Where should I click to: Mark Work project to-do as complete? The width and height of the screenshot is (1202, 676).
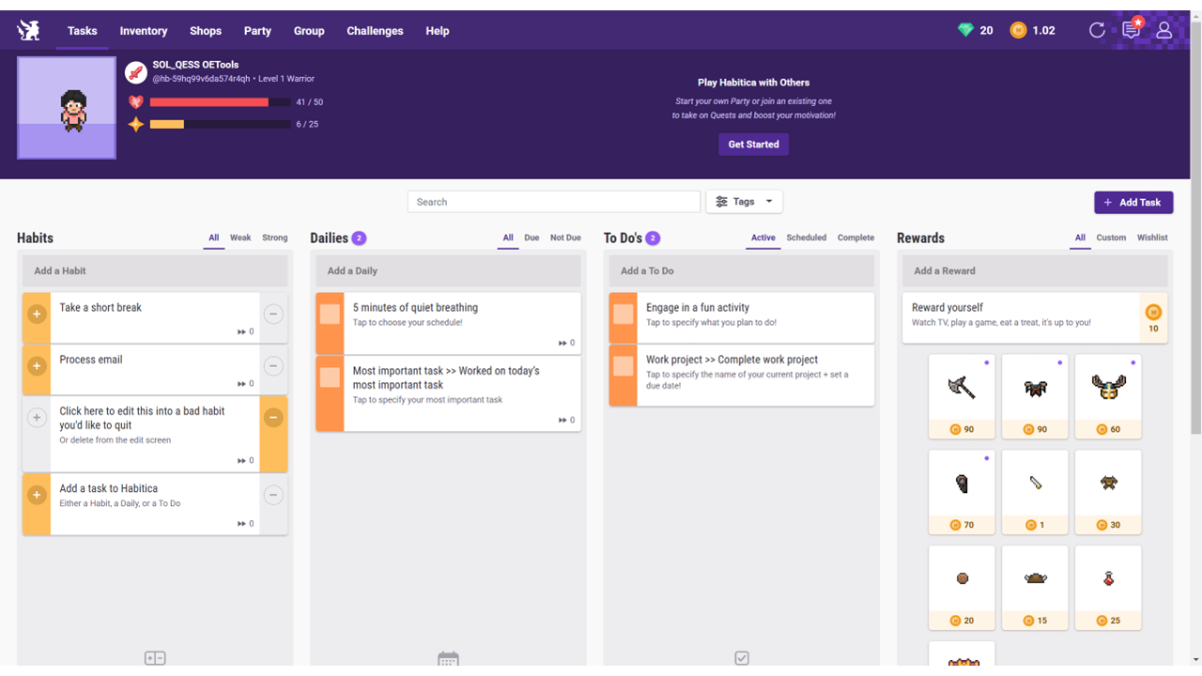point(624,365)
